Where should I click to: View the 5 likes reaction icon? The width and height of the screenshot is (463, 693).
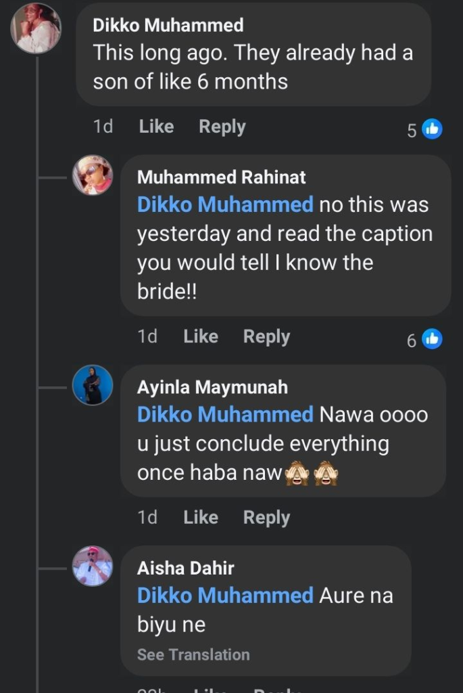point(432,129)
